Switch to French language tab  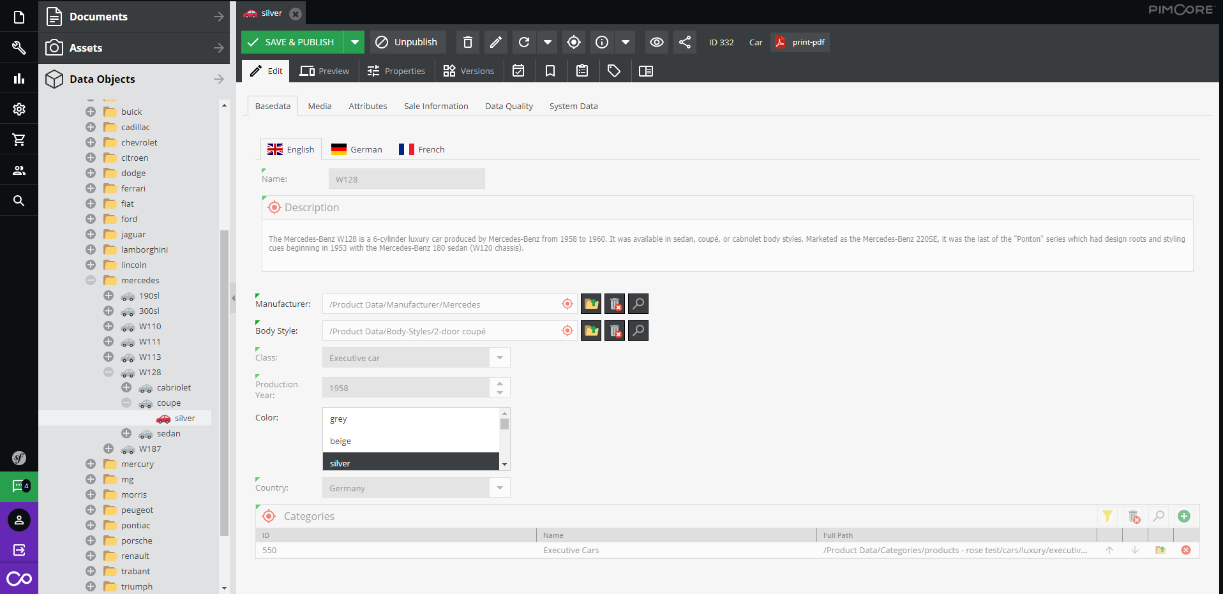422,149
